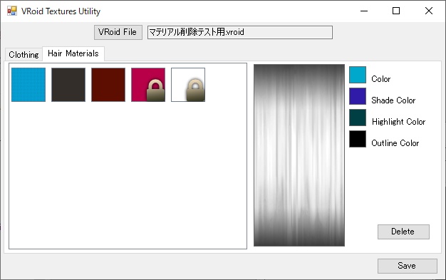
Task: Click the grayscale hair texture preview
Action: coord(299,155)
